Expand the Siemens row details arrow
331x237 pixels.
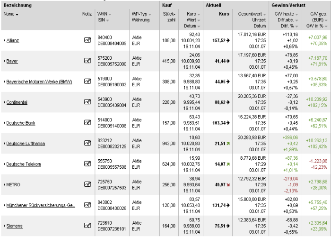pyautogui.click(x=4, y=226)
